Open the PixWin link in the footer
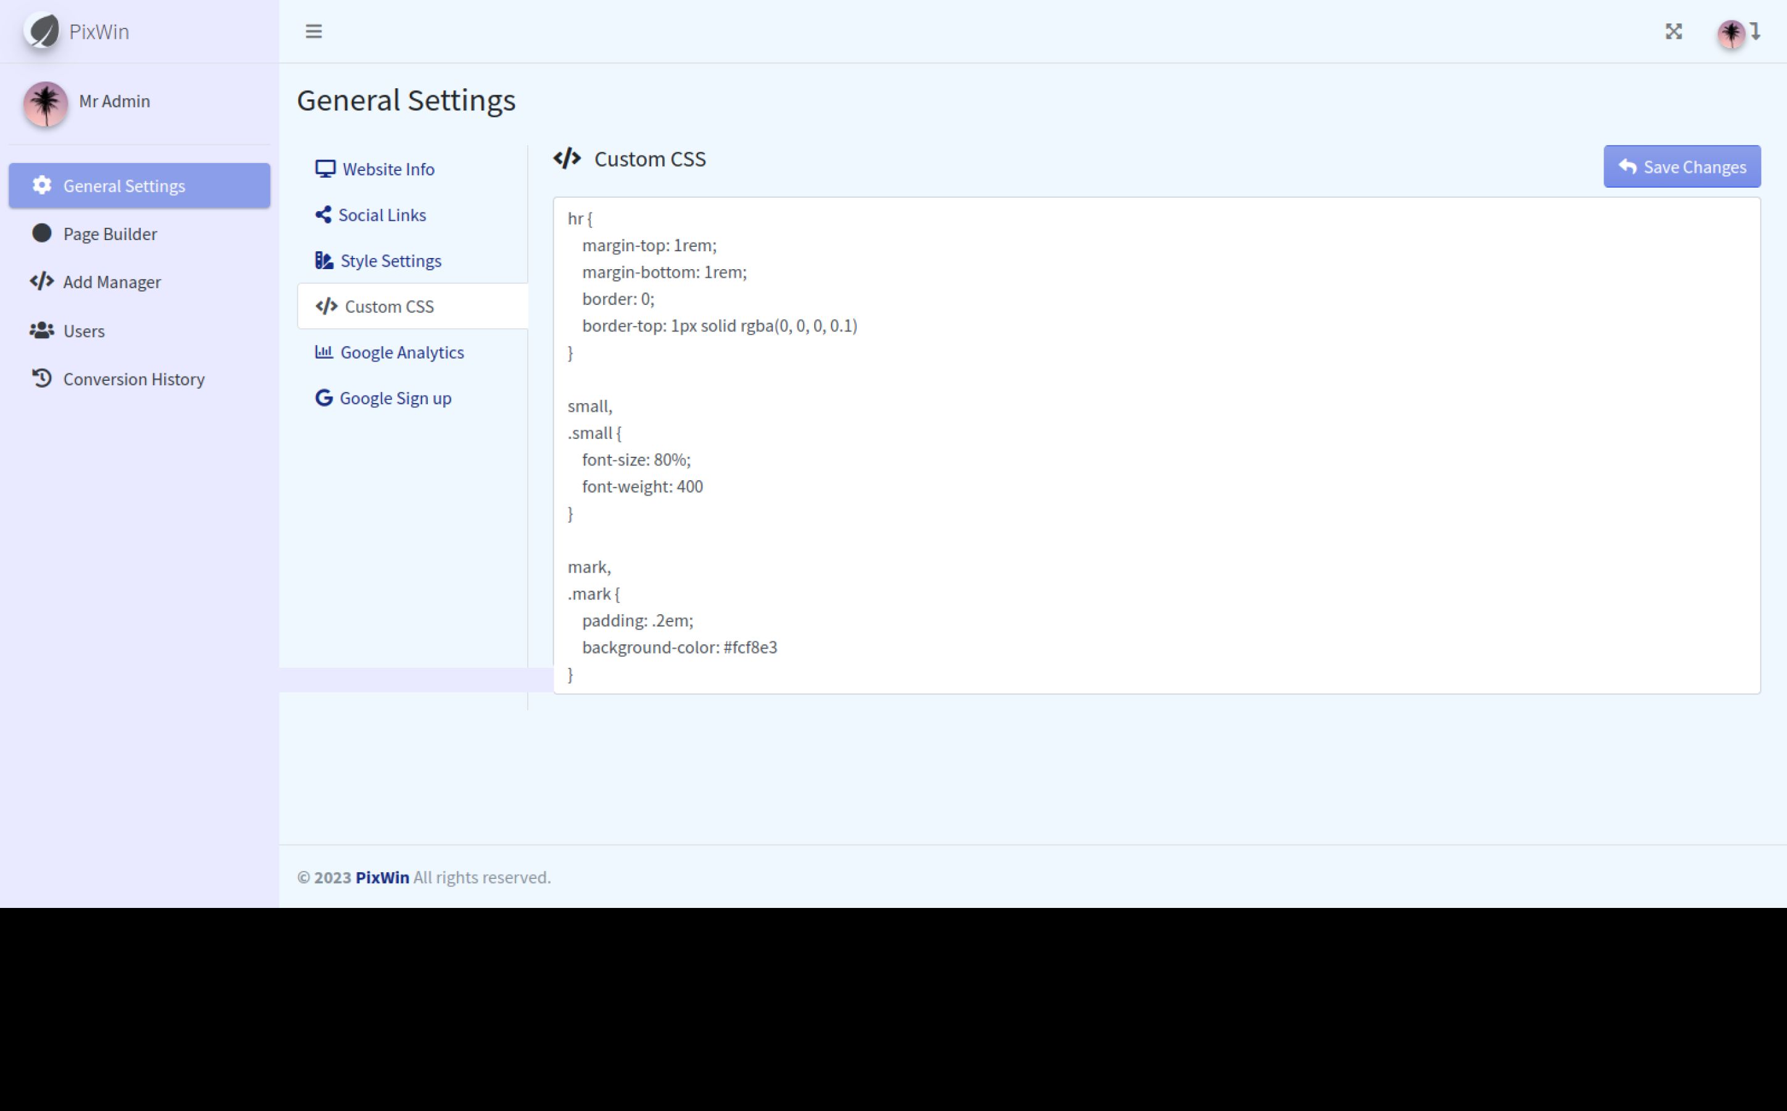1787x1111 pixels. point(382,877)
